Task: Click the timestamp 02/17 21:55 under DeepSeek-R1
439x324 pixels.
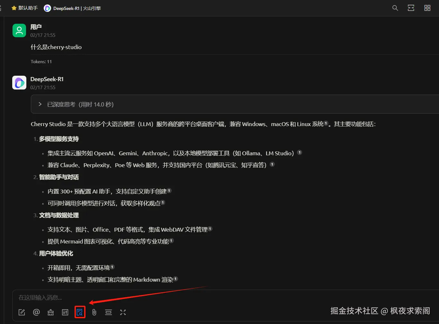Action: (43, 88)
